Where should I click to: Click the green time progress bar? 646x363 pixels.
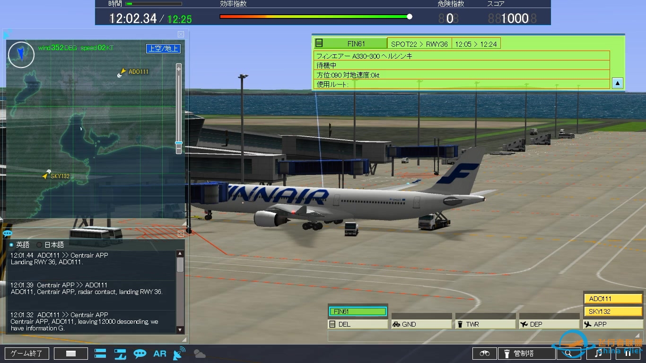pos(153,4)
